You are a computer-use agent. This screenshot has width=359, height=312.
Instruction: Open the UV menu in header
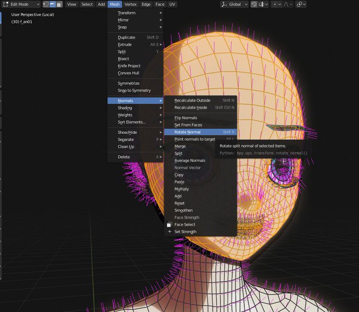pyautogui.click(x=172, y=4)
